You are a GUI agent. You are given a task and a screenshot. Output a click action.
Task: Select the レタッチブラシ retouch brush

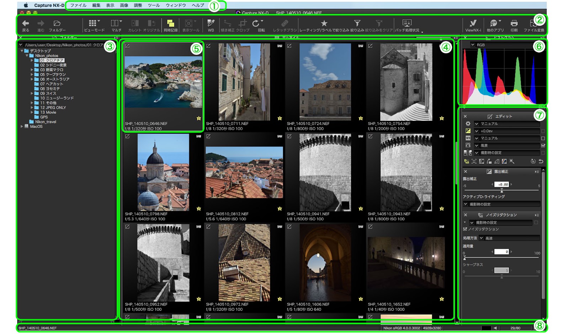click(284, 23)
